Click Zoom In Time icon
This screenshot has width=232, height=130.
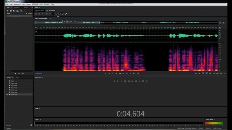pos(203,73)
